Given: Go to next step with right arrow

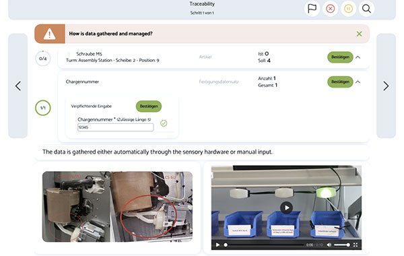Looking at the screenshot, I should [x=386, y=86].
